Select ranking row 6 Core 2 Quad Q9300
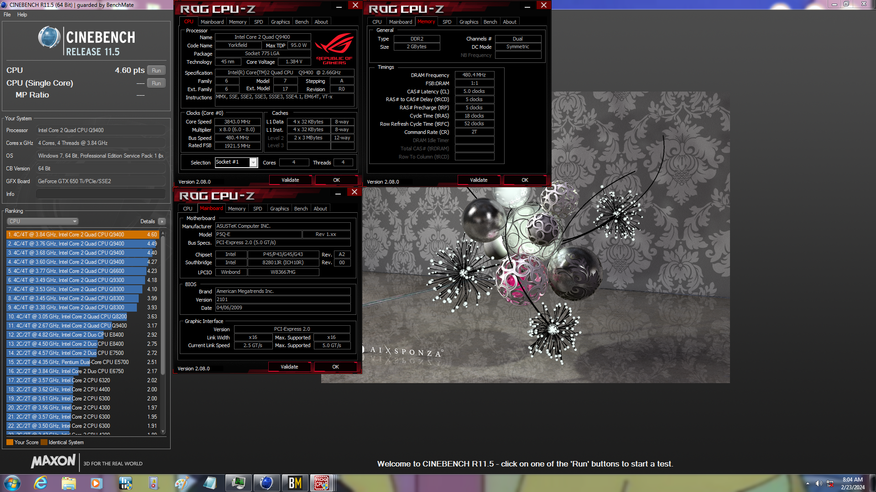The height and width of the screenshot is (492, 876). pyautogui.click(x=83, y=280)
